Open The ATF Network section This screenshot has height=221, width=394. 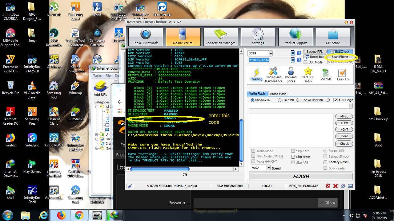point(145,37)
